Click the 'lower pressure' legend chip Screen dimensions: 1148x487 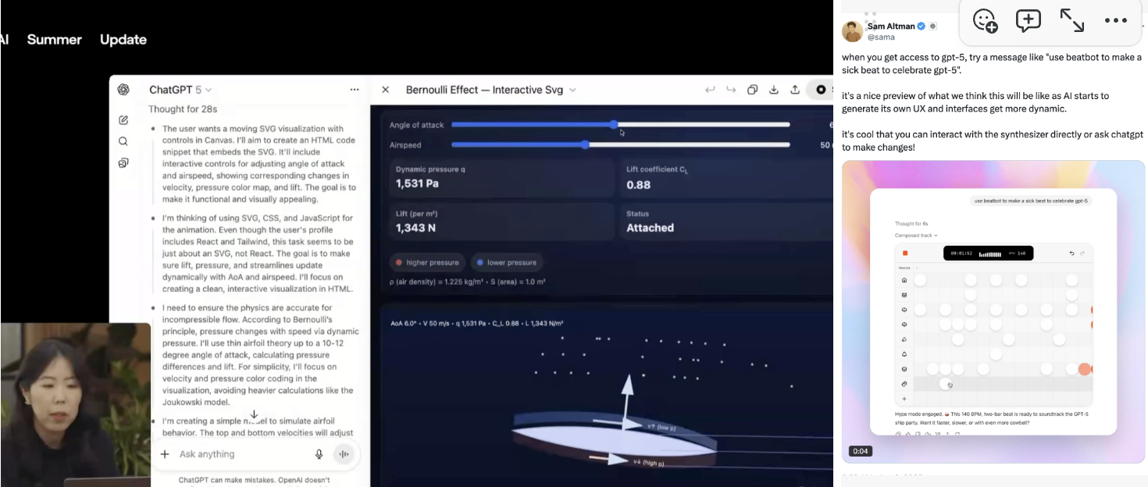coord(507,262)
